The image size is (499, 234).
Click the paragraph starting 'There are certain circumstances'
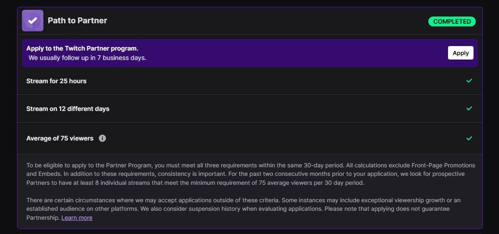point(243,209)
